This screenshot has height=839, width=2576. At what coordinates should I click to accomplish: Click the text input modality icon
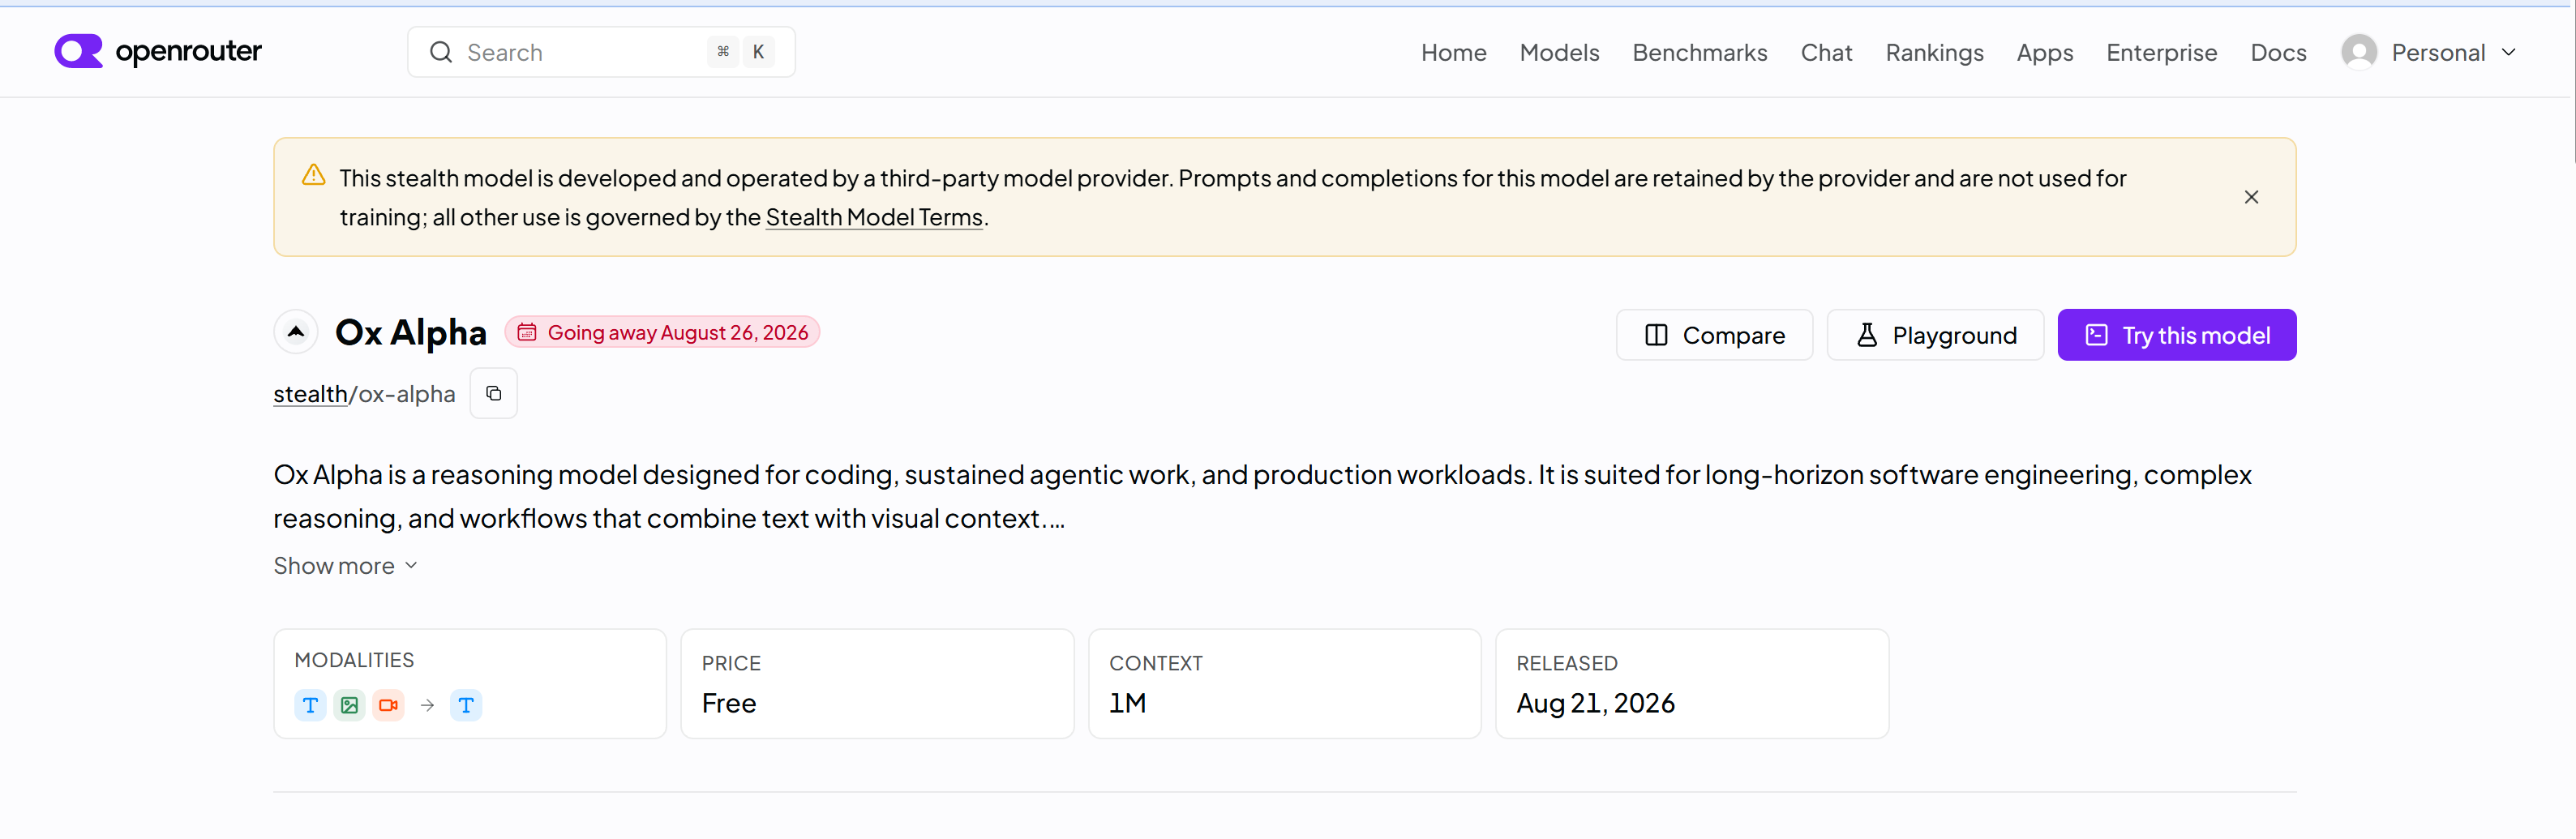pyautogui.click(x=310, y=705)
